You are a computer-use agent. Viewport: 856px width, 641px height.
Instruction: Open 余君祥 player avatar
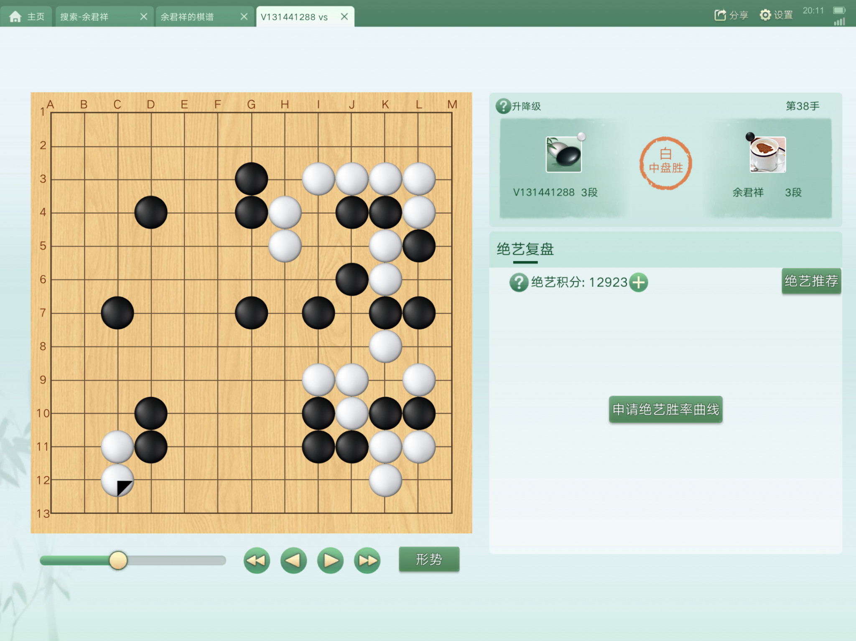pyautogui.click(x=768, y=155)
